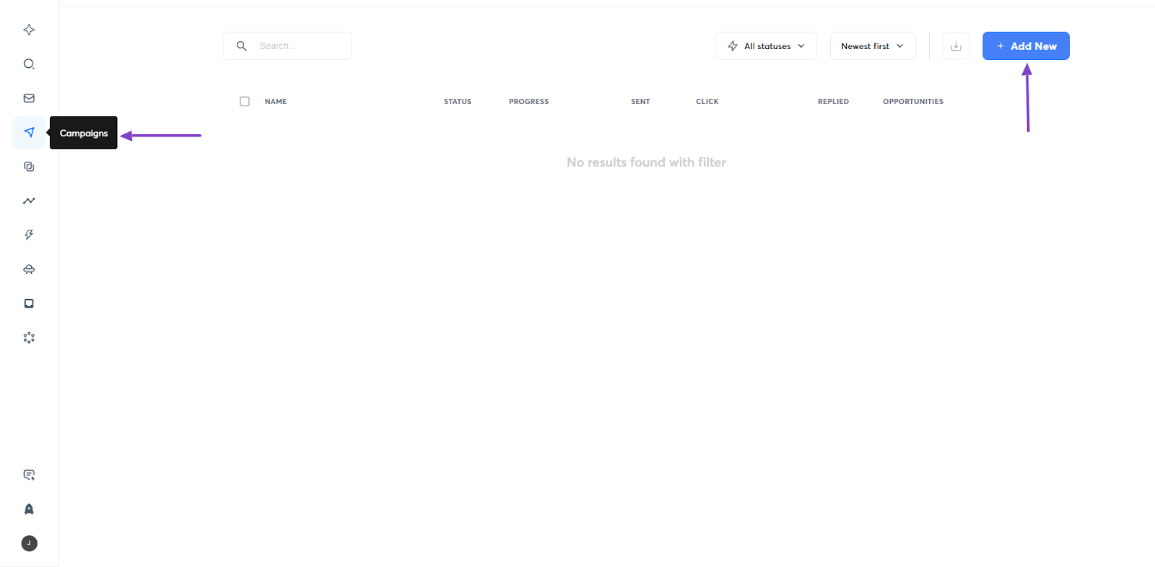Click the search magnifier icon in search box
The image size is (1155, 567).
pyautogui.click(x=242, y=46)
